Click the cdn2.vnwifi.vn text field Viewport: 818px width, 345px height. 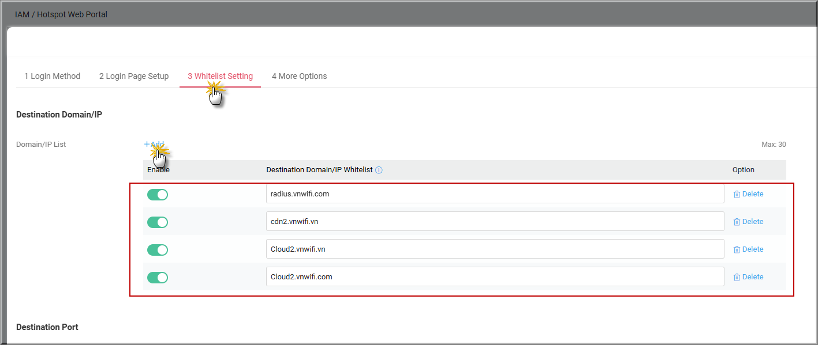coord(494,222)
